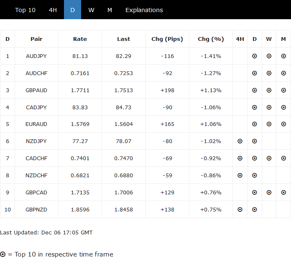Click the Pair column header
This screenshot has height=259, width=291.
[x=36, y=39]
